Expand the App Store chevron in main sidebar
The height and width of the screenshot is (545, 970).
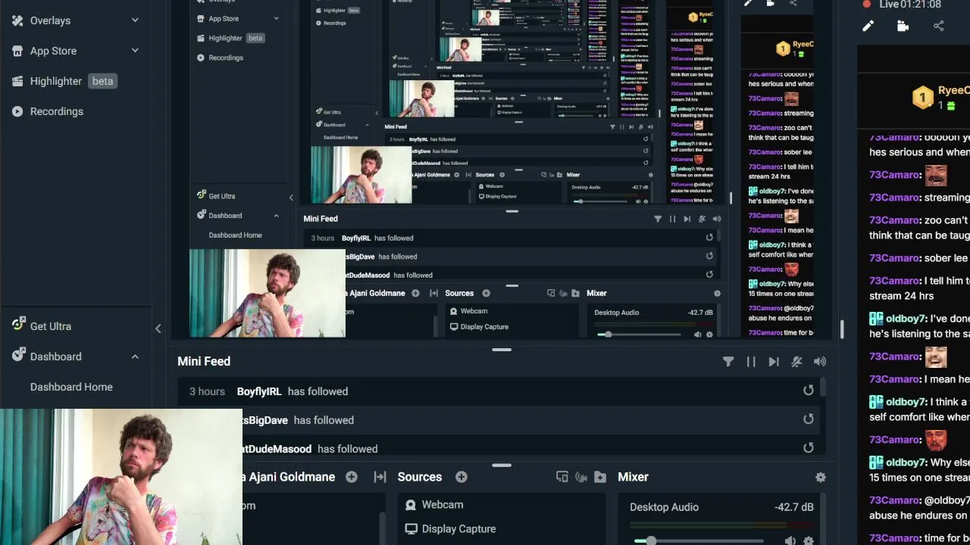pos(135,51)
